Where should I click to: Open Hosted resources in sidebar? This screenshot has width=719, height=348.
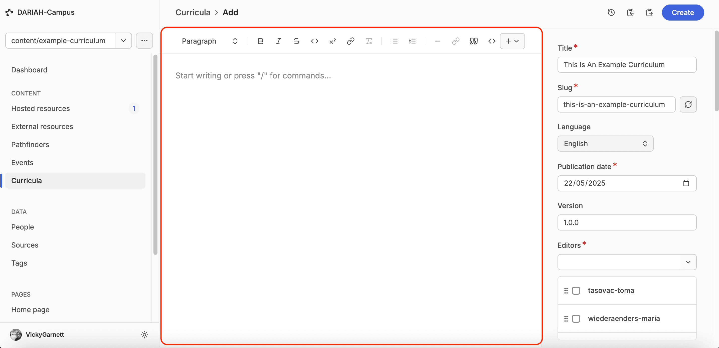point(41,108)
